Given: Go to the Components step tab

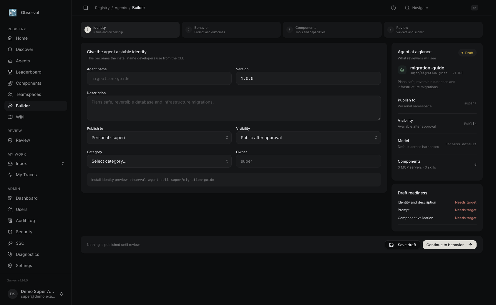Looking at the screenshot, I should click(x=332, y=30).
